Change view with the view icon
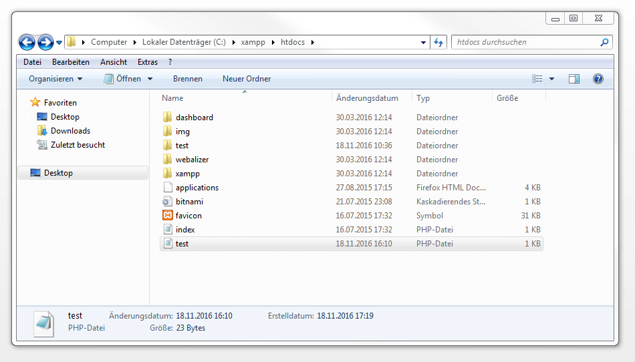This screenshot has width=635, height=362. pyautogui.click(x=537, y=78)
